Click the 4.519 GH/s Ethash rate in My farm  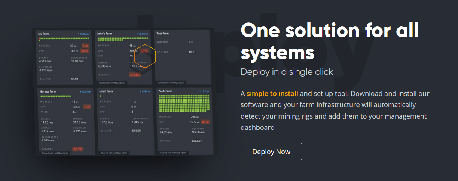coord(46,61)
